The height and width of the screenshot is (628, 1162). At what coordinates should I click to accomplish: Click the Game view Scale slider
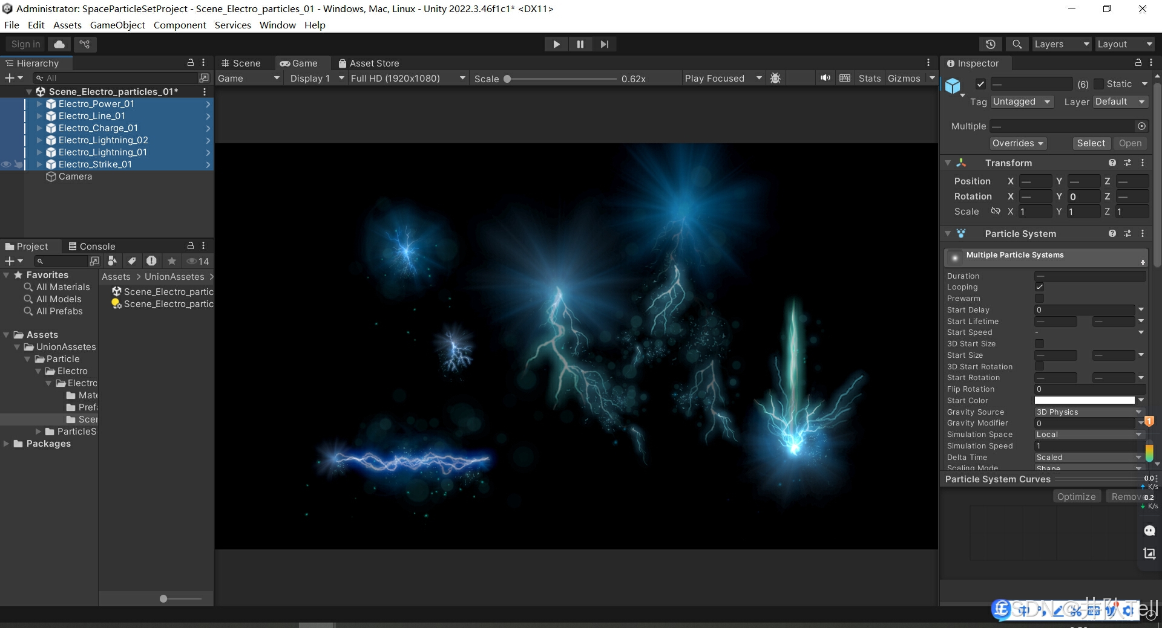tap(560, 79)
